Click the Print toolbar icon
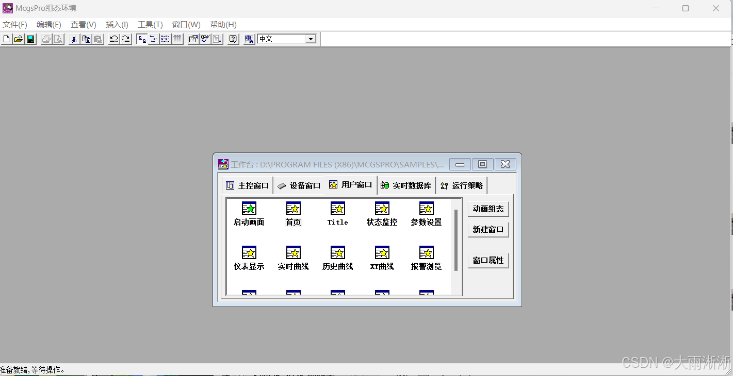This screenshot has height=376, width=733. [x=46, y=39]
